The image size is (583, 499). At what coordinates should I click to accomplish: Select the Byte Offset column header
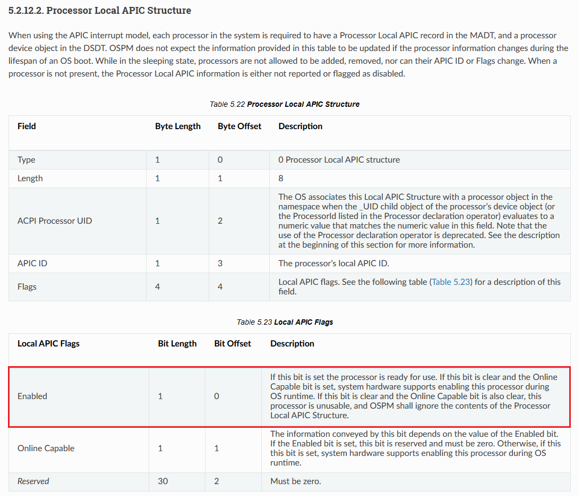point(239,126)
